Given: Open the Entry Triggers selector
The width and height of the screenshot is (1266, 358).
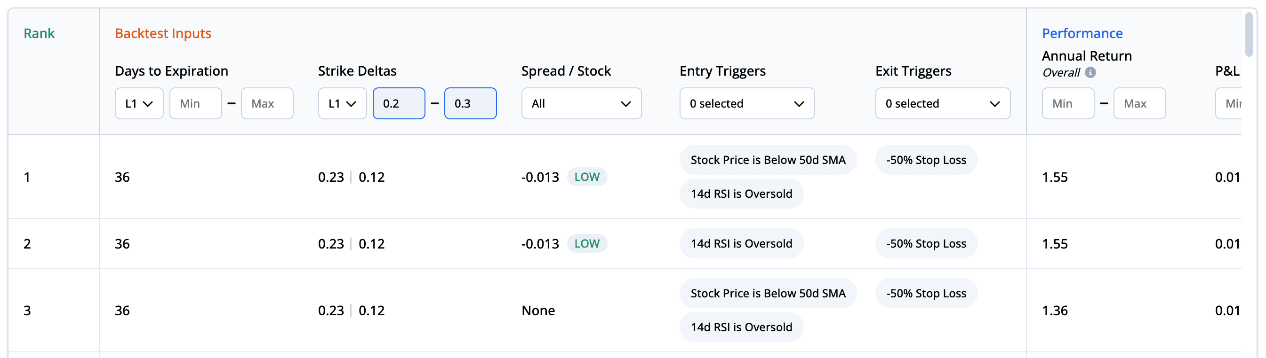Looking at the screenshot, I should pyautogui.click(x=746, y=103).
